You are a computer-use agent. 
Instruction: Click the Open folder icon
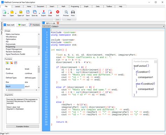[x=12, y=12]
